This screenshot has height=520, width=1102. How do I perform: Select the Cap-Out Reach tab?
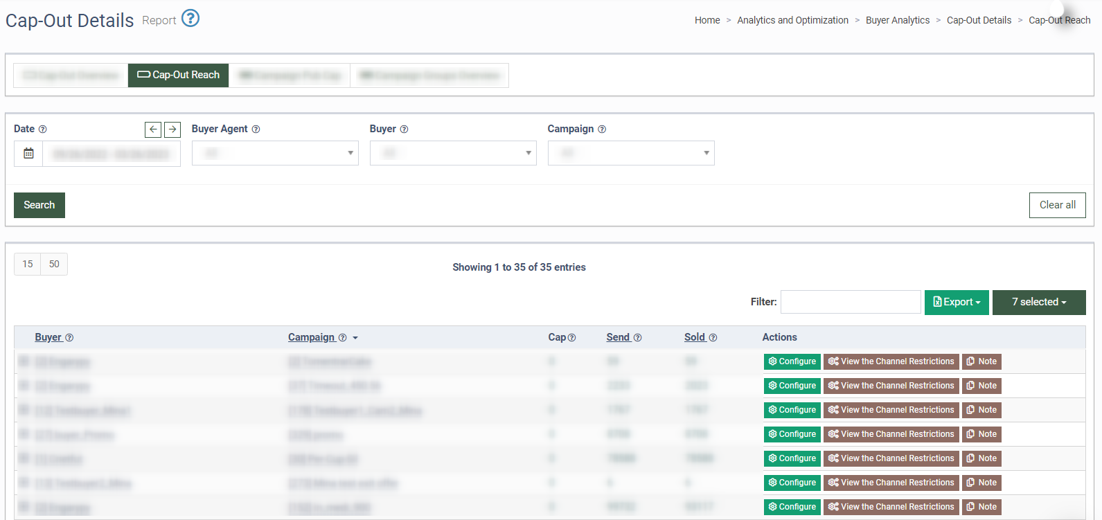[179, 75]
